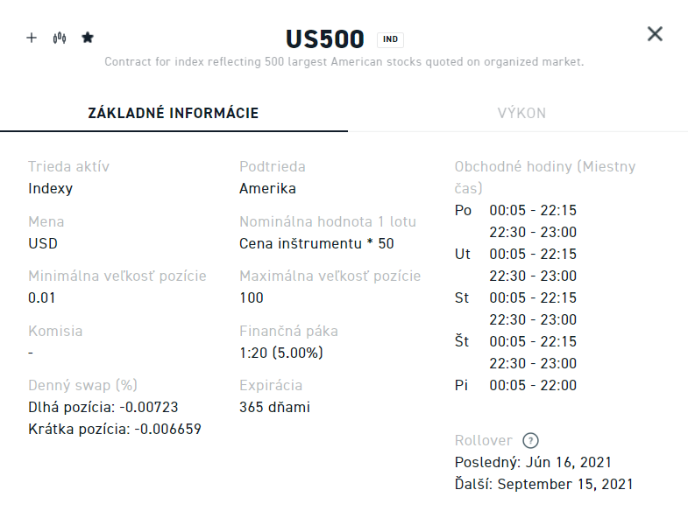
Task: Open the candlestick chart icon
Action: (x=60, y=38)
